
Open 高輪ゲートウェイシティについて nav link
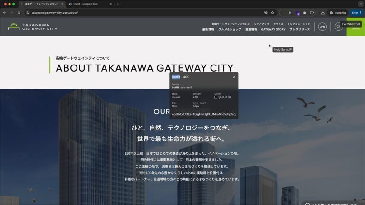(231, 24)
